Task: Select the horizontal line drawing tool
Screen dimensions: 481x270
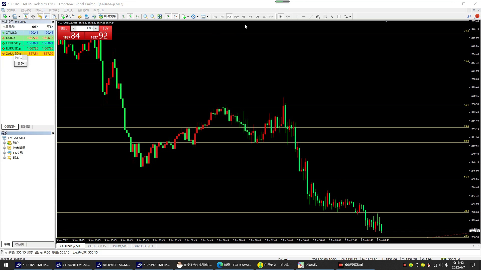Action: [x=304, y=16]
